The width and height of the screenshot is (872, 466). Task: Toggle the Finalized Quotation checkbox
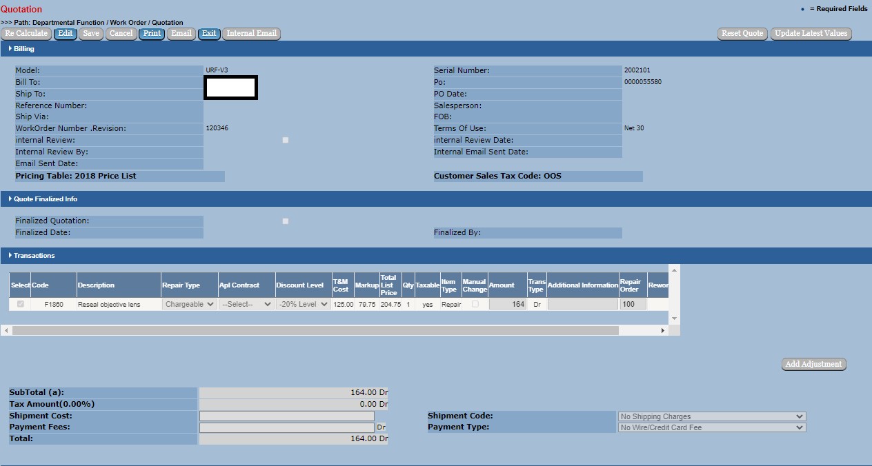tap(286, 221)
